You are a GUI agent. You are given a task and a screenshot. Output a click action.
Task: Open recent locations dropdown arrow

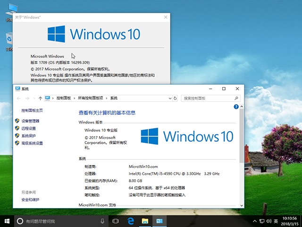(x=34, y=98)
